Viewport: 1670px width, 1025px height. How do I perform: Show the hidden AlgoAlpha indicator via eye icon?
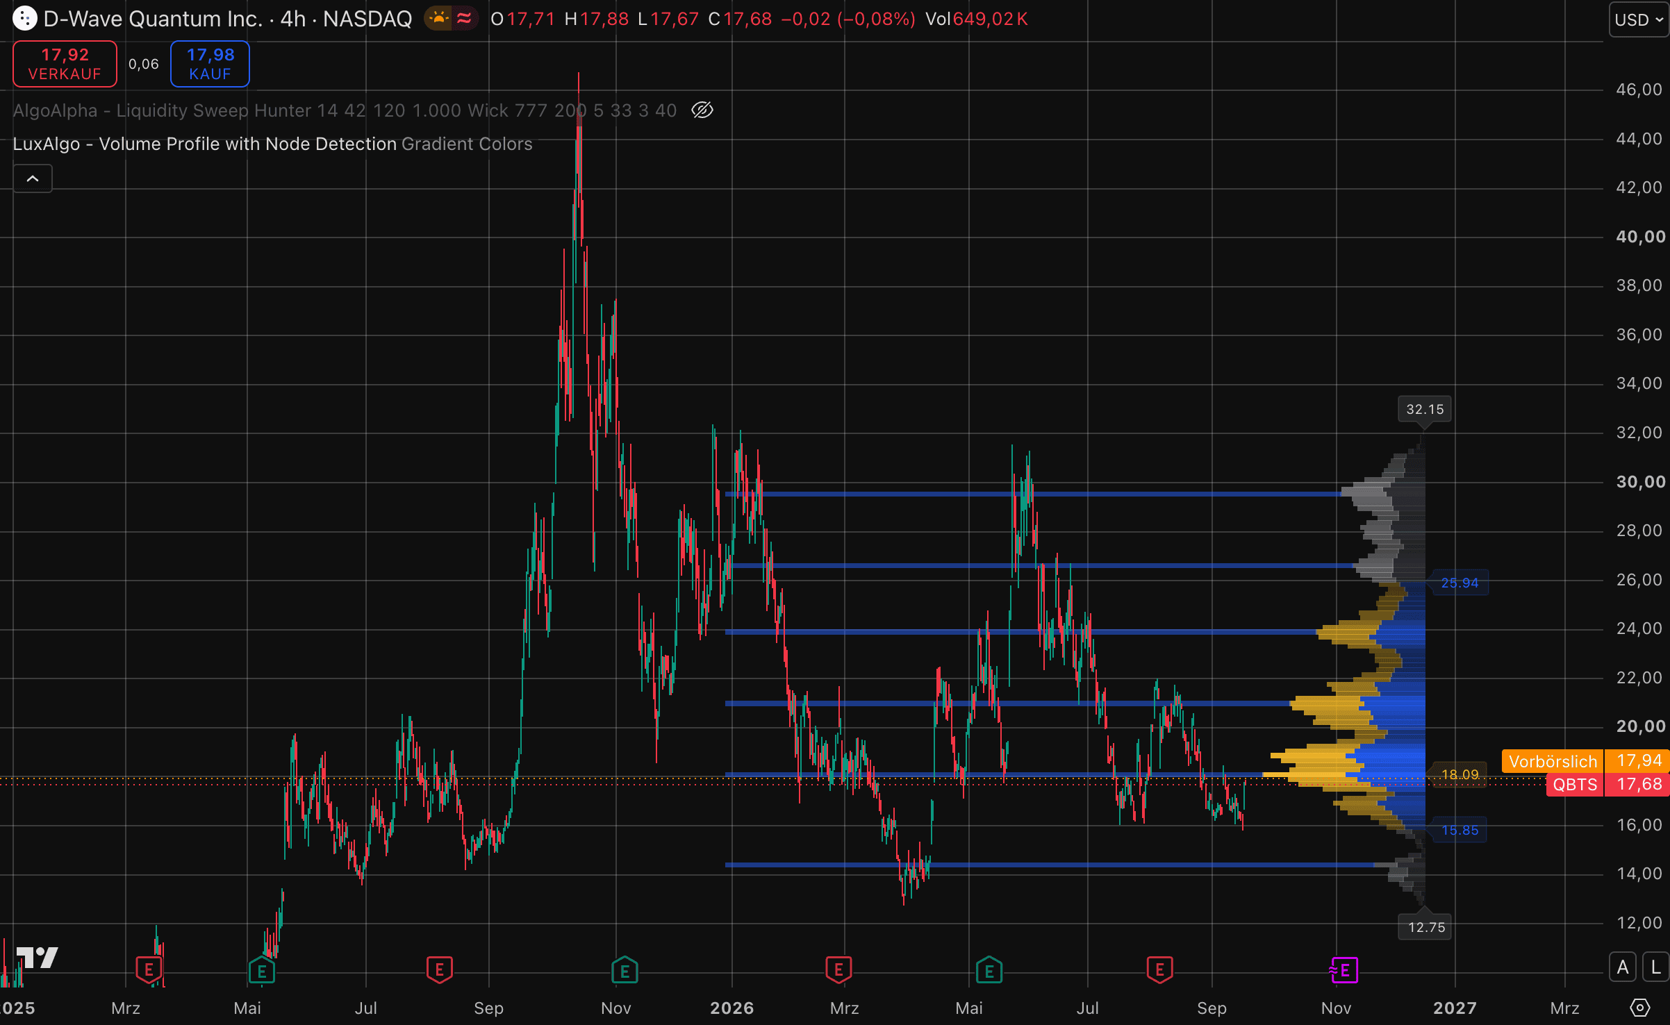[x=702, y=110]
